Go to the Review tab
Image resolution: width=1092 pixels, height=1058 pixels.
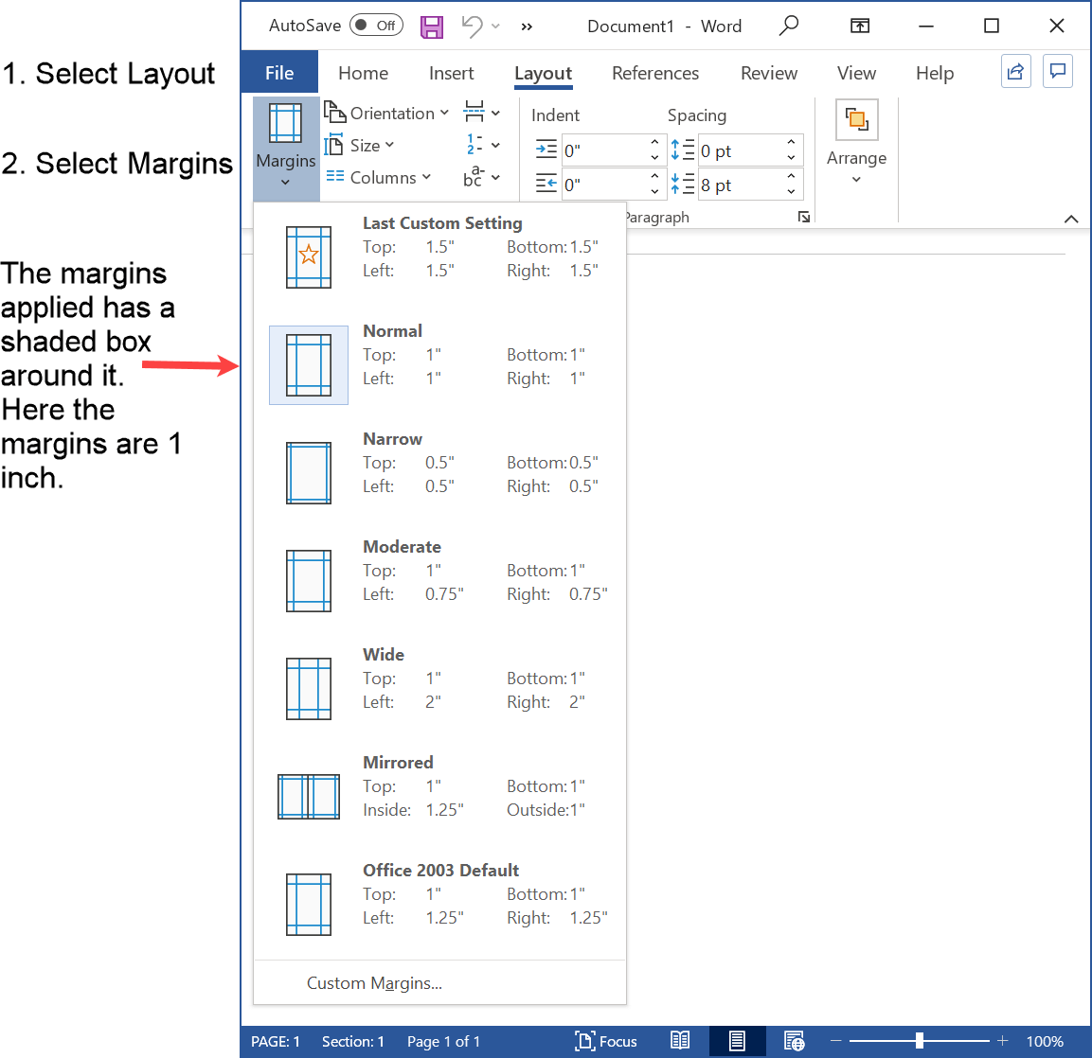pyautogui.click(x=769, y=73)
